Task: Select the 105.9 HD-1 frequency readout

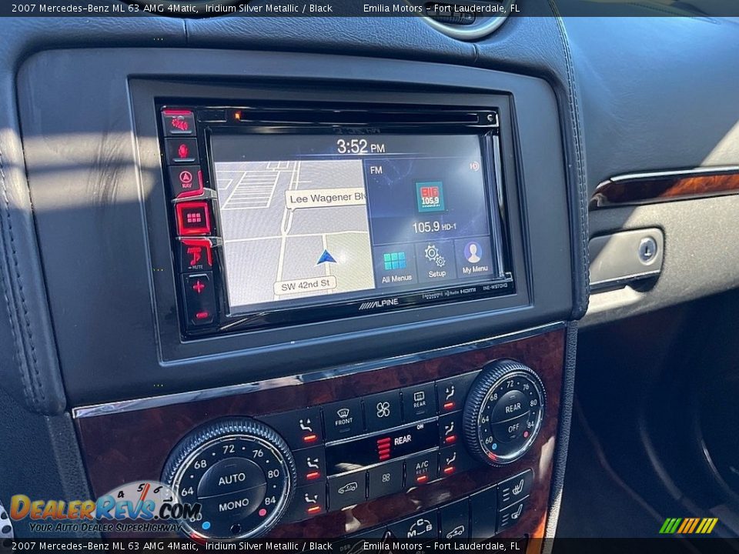Action: (433, 227)
